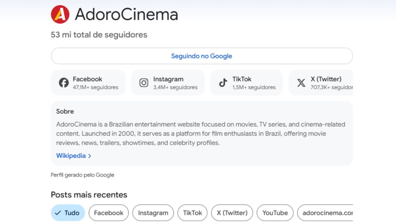
Task: Click the checkmark on the Tudo chip
Action: click(58, 213)
